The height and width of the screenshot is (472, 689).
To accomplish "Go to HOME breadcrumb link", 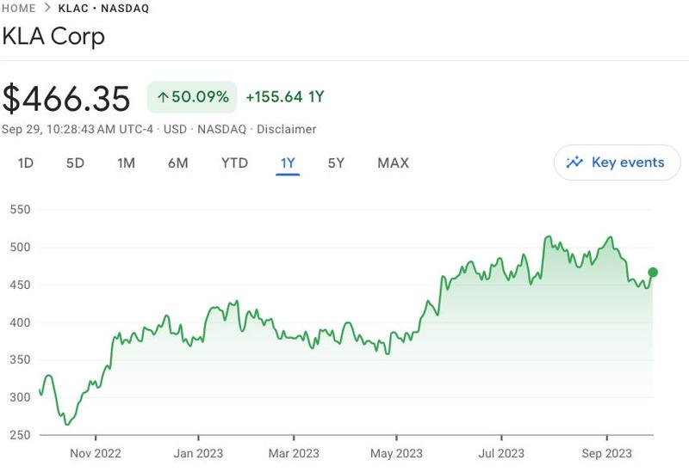I will pos(18,8).
